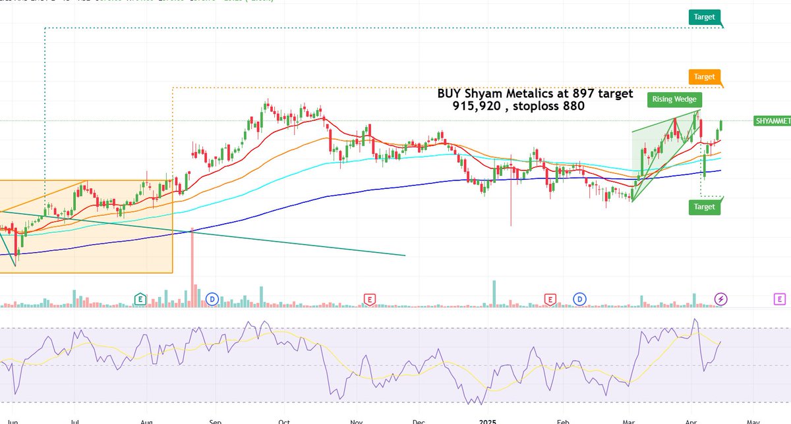Screen dimensions: 791x424
Task: Click the green Target label at chart top
Action: (704, 17)
